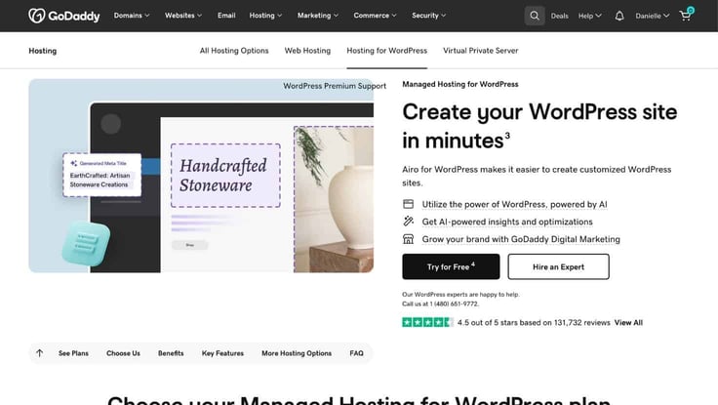
Task: Open the search magnifier icon
Action: [x=535, y=16]
